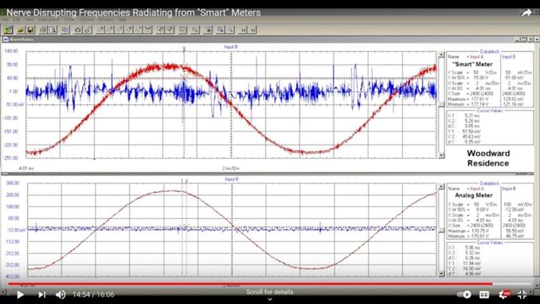Exit full screen mode
Viewport: 540px width, 304px height.
click(x=522, y=294)
